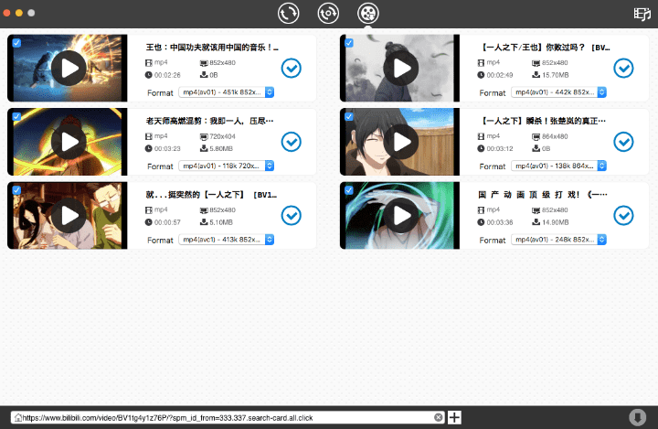Click the blue checkmark on the 5.10MB video
This screenshot has width=658, height=429.
coord(291,215)
